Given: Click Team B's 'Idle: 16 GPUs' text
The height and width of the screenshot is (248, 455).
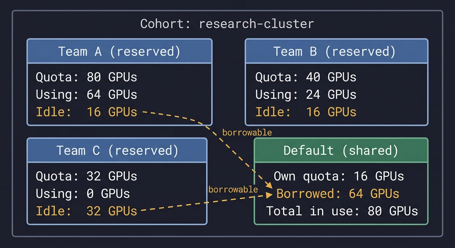Looking at the screenshot, I should tap(306, 112).
